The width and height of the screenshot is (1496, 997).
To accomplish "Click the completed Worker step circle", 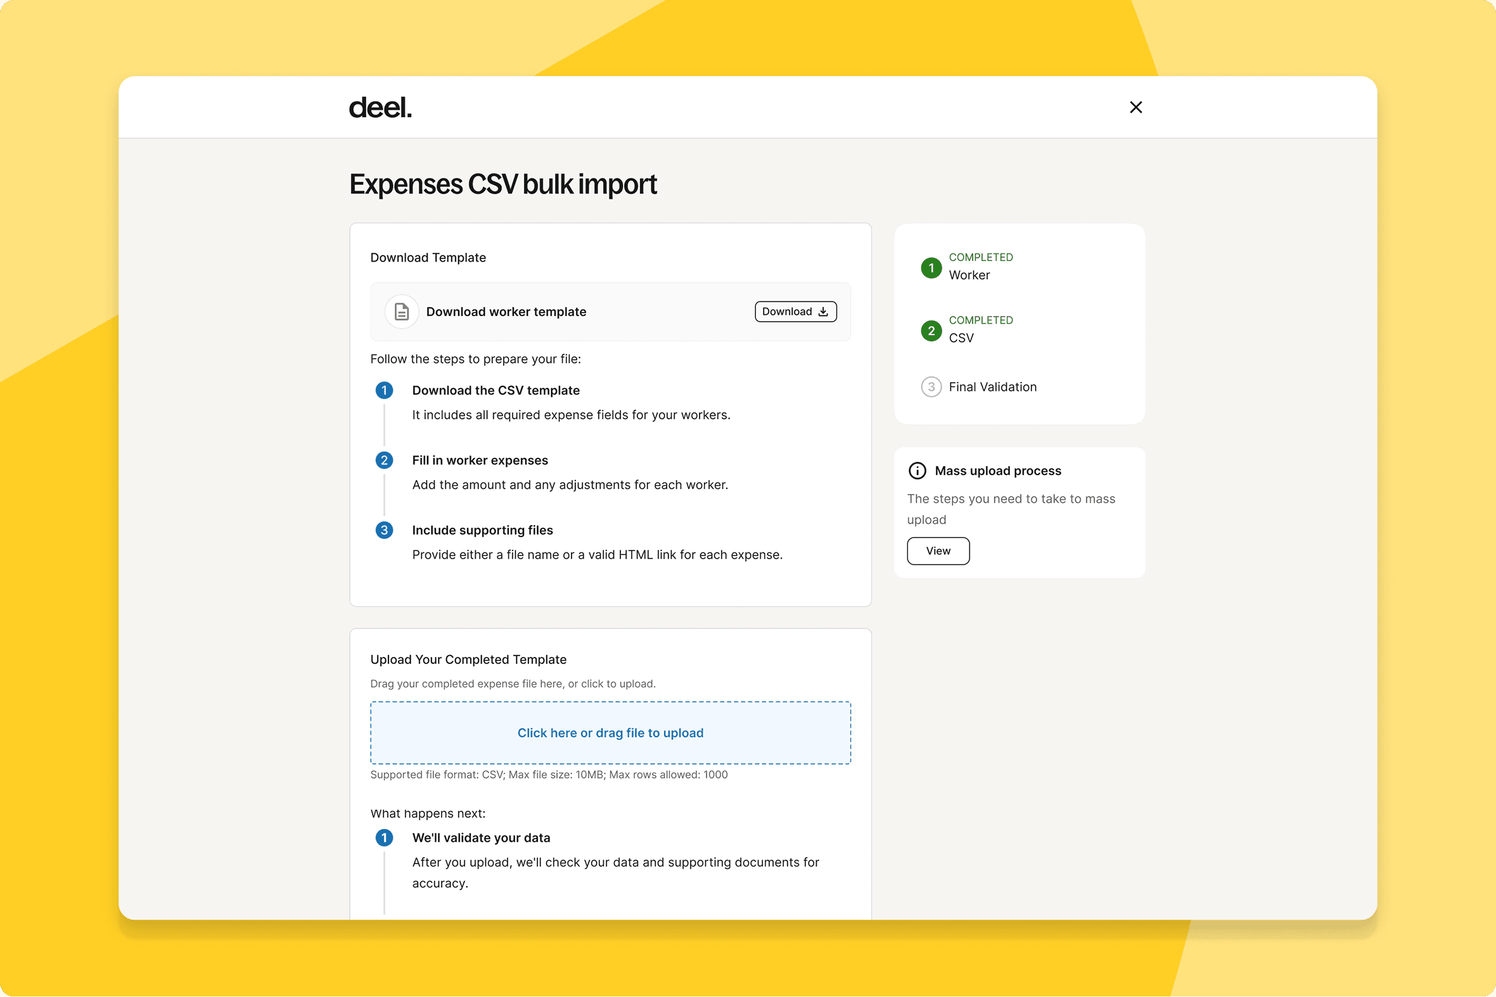I will pos(931,268).
